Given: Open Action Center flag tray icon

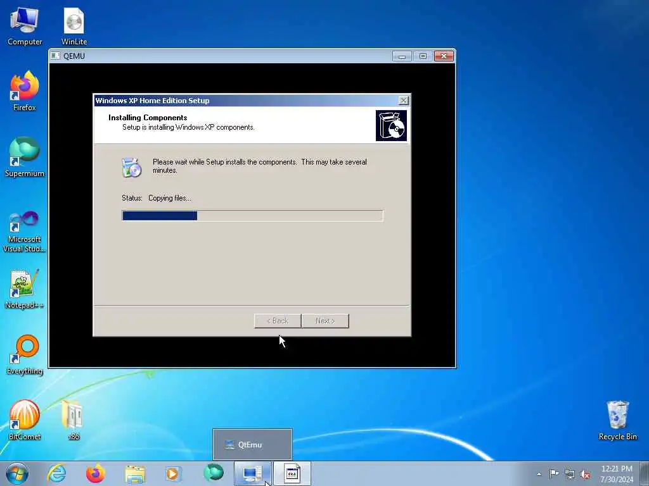Looking at the screenshot, I should [554, 473].
